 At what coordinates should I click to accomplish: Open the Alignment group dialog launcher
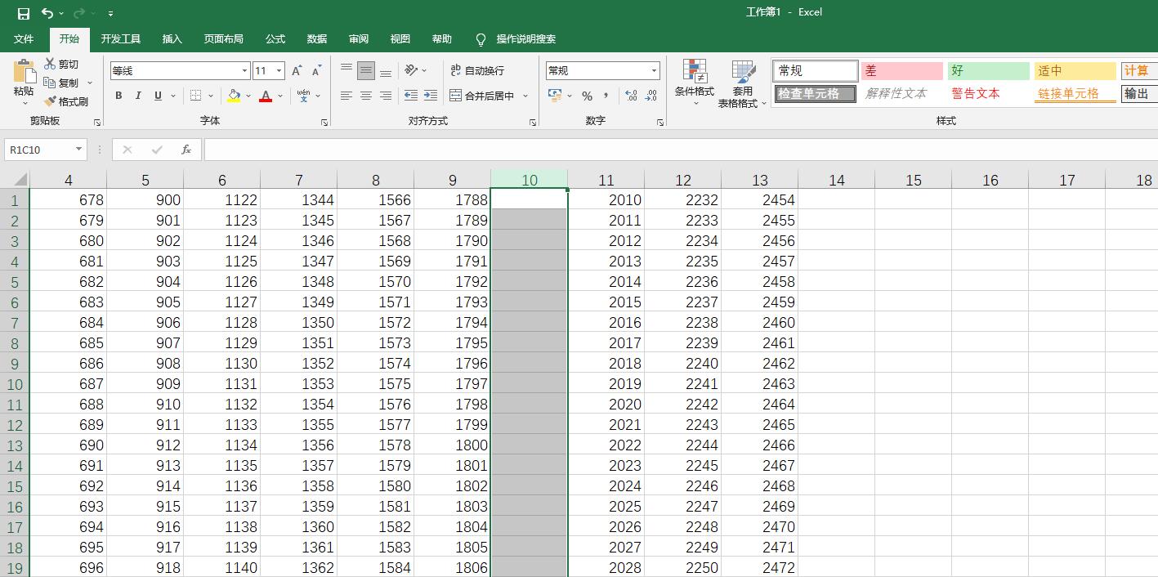click(533, 122)
